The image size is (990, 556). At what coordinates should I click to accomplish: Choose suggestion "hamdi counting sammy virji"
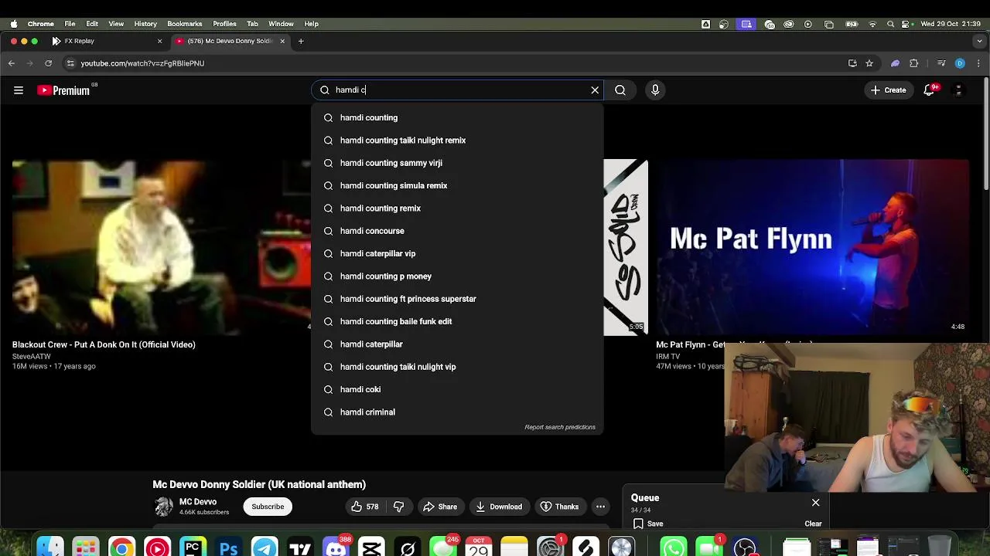[457, 163]
